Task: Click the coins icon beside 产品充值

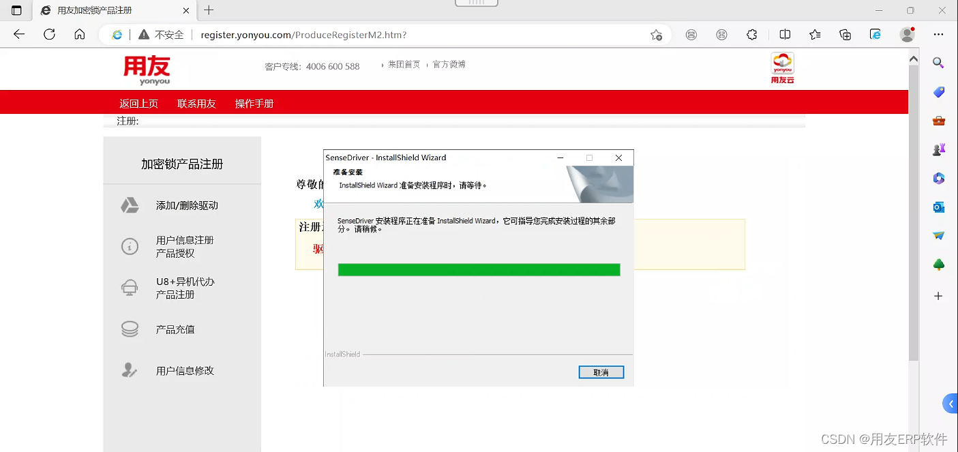Action: click(130, 329)
